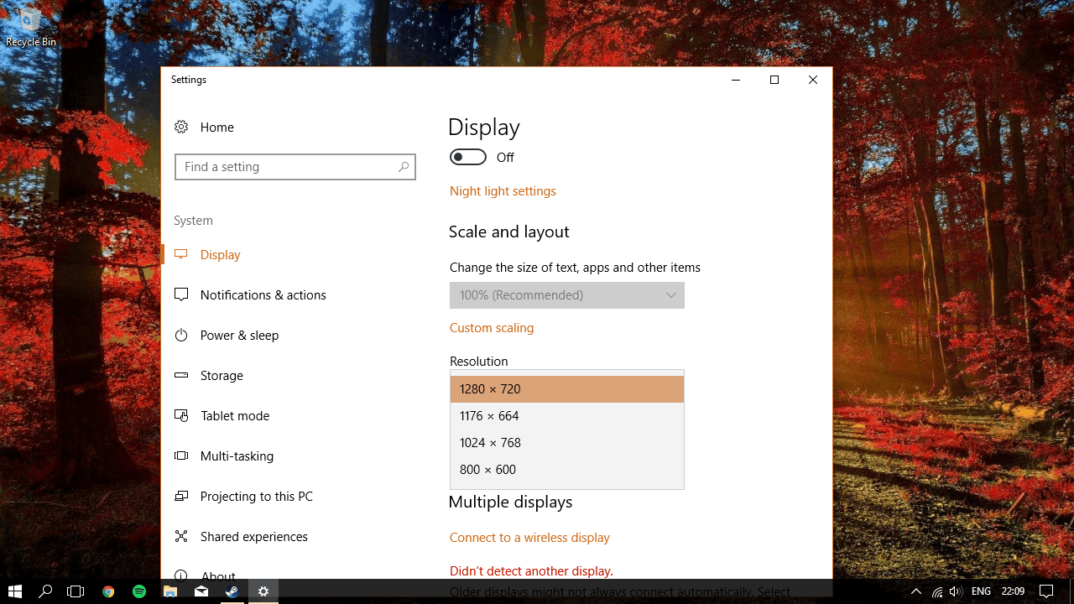Expand the 100% (Recommended) scaling dropdown
This screenshot has height=604, width=1074.
point(567,295)
